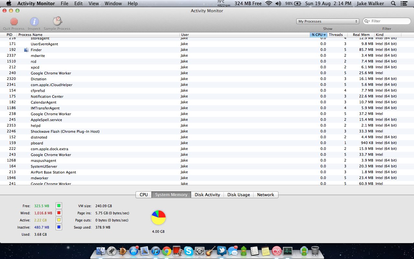The height and width of the screenshot is (259, 414).
Task: Click the green Free memory color swatch
Action: point(59,206)
